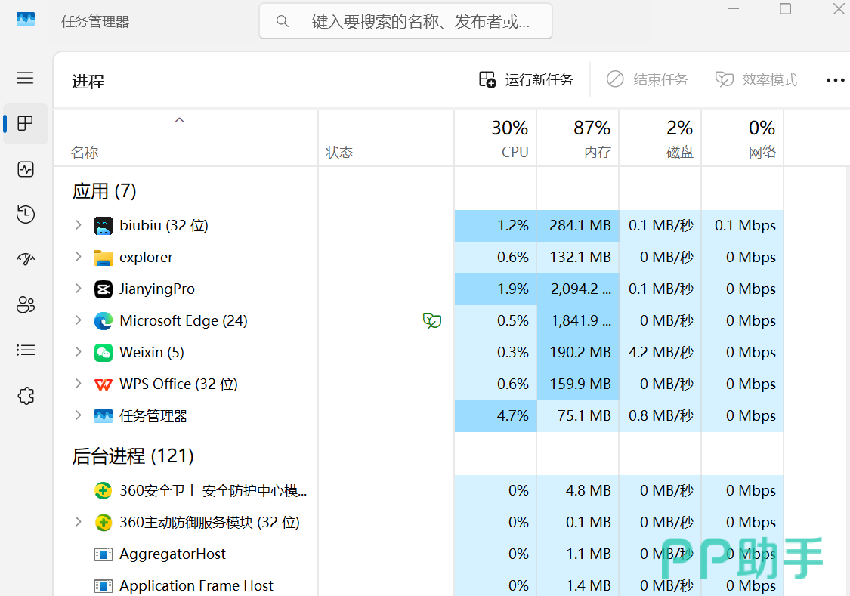Select 任务管理器 disk value 0.8 MB/秒
850x596 pixels.
click(x=661, y=415)
